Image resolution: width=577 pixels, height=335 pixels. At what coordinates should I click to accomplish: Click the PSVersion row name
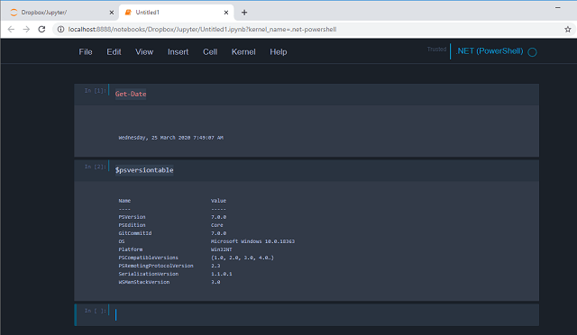(132, 217)
